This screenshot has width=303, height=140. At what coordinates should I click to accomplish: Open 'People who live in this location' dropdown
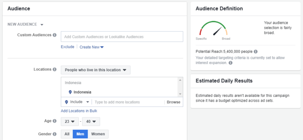pyautogui.click(x=95, y=70)
